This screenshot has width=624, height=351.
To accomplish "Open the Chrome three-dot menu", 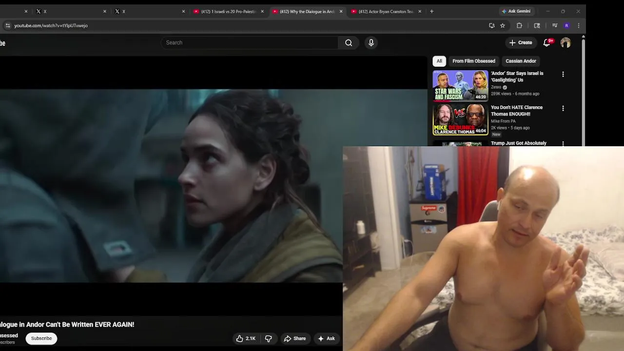I will 579,25.
